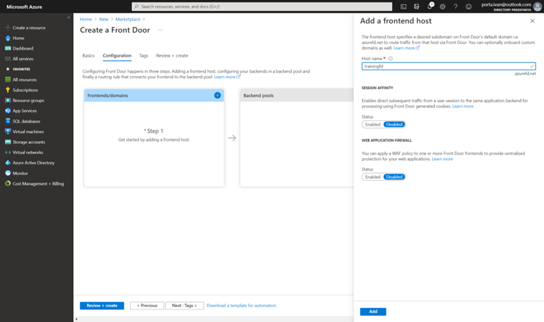544x322 pixels.
Task: Open portal settings gear
Action: coord(442,6)
